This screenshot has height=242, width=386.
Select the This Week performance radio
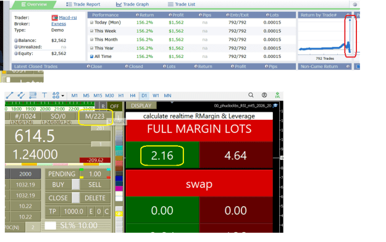[x=91, y=31]
